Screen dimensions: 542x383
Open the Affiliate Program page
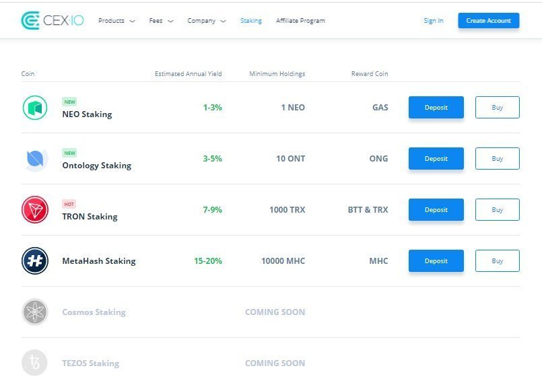click(x=300, y=21)
